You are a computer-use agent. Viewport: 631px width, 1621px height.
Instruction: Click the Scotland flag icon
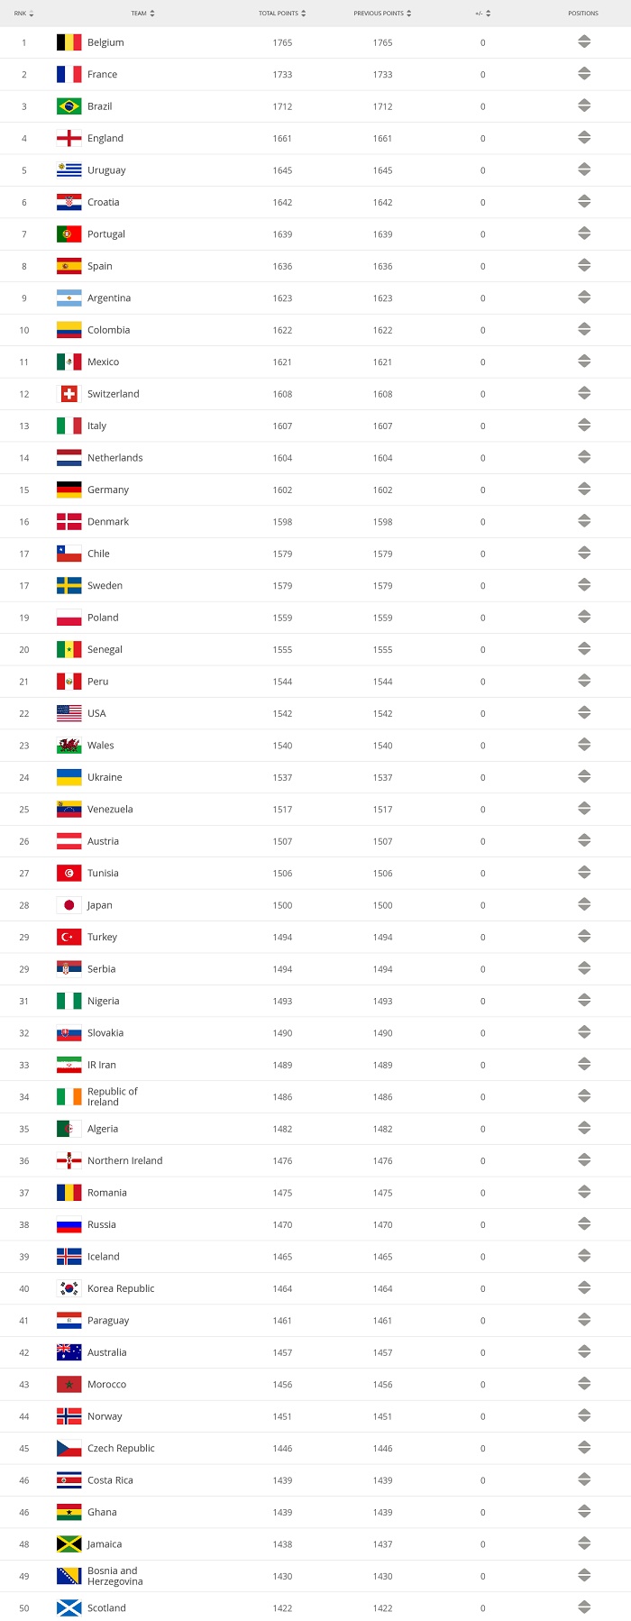coord(69,1608)
